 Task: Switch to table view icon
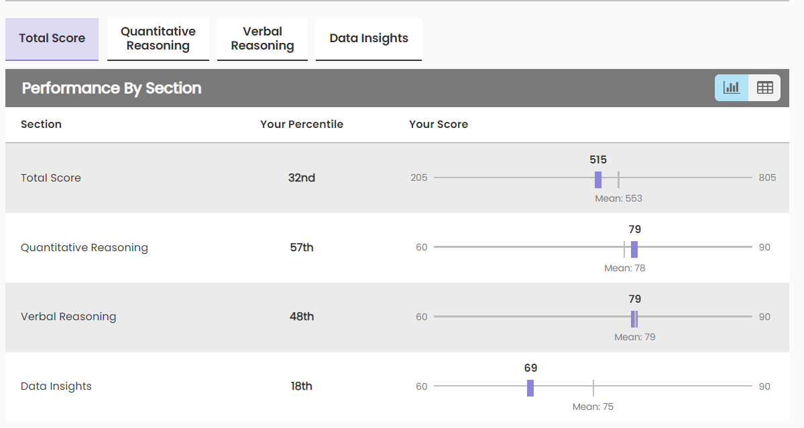(764, 88)
